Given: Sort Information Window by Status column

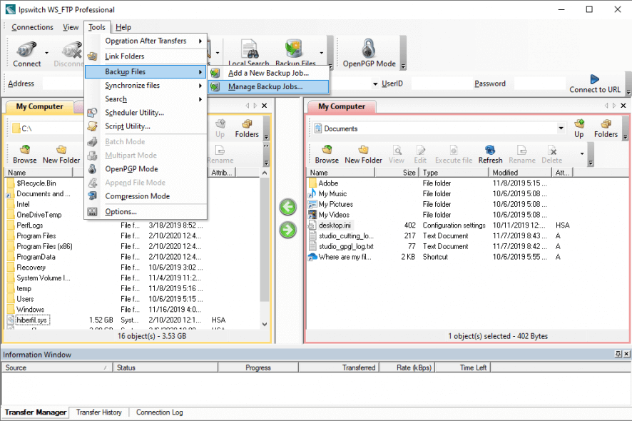Looking at the screenshot, I should click(165, 367).
